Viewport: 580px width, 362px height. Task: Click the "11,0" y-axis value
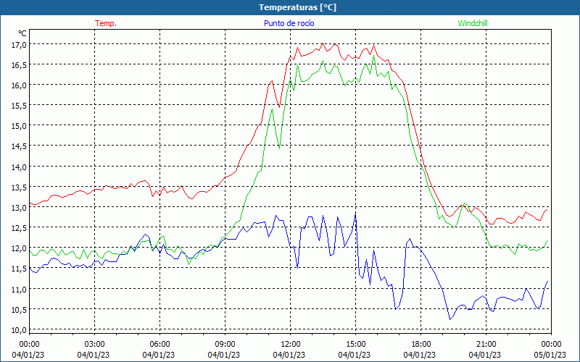pyautogui.click(x=20, y=290)
